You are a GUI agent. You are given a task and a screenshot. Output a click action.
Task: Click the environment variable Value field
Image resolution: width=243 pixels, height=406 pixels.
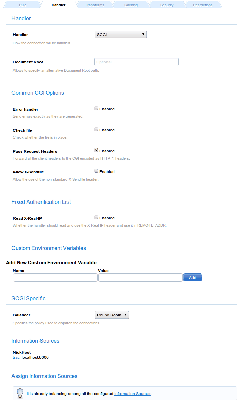click(x=140, y=278)
